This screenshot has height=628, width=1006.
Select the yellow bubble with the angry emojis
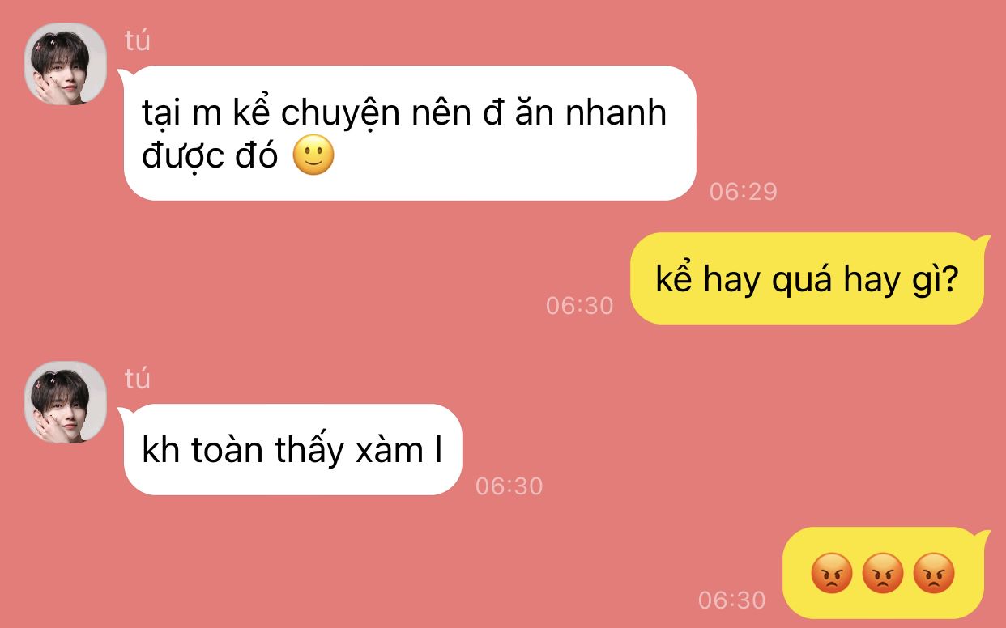pyautogui.click(x=887, y=573)
